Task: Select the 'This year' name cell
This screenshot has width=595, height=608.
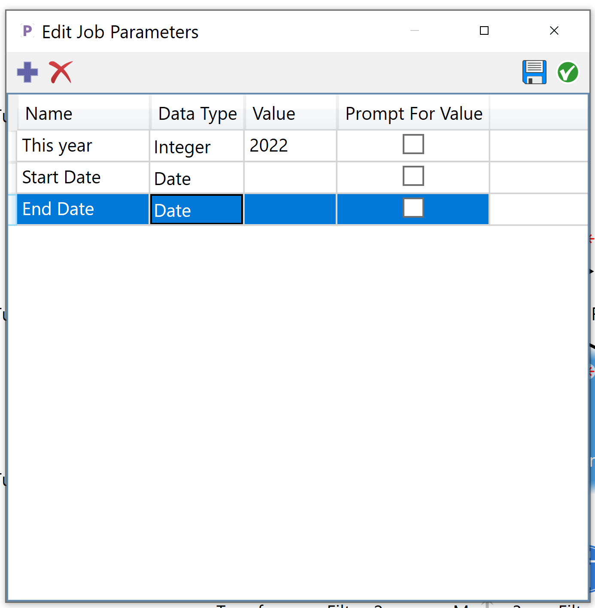Action: click(x=83, y=146)
